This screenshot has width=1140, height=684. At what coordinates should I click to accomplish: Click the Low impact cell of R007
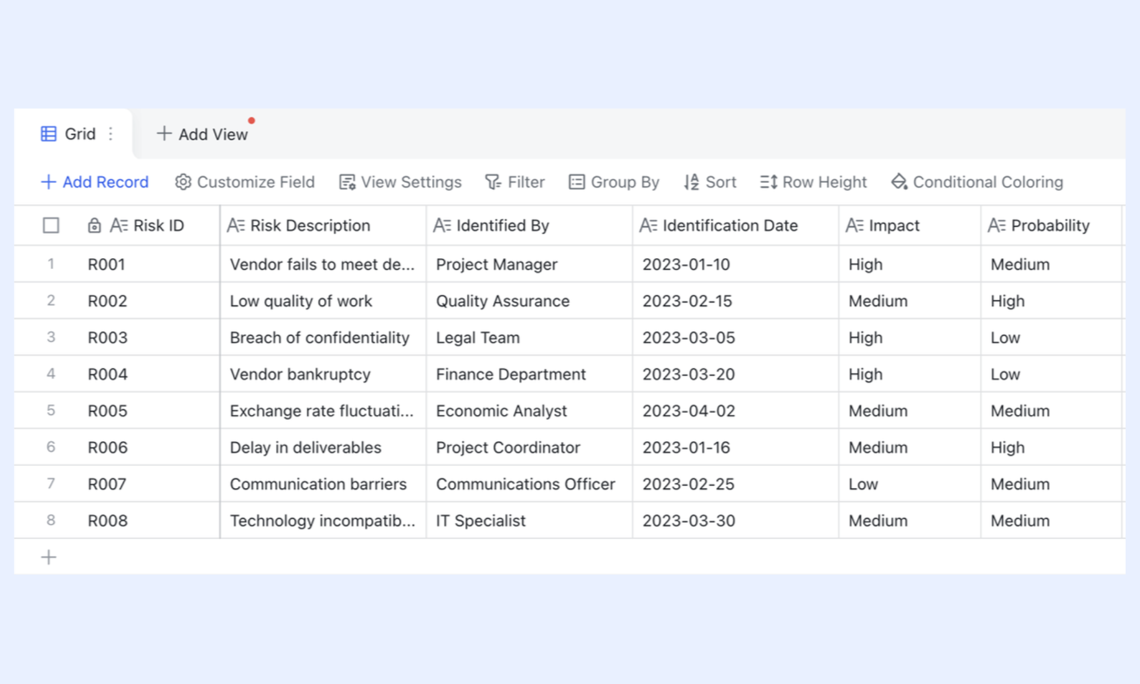(910, 484)
